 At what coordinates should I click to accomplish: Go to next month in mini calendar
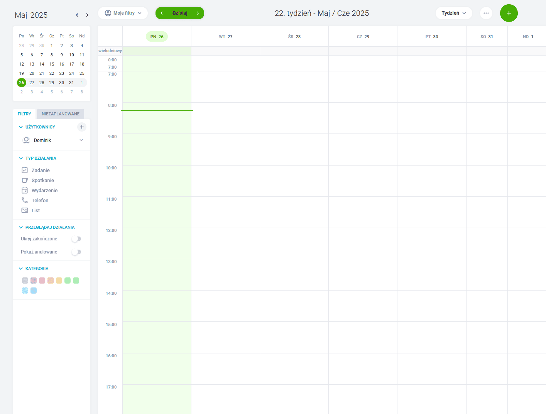coord(87,15)
